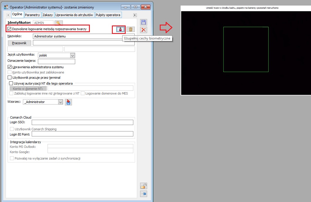Click the Nazwisko input field
The width and height of the screenshot is (311, 202).
pos(84,36)
